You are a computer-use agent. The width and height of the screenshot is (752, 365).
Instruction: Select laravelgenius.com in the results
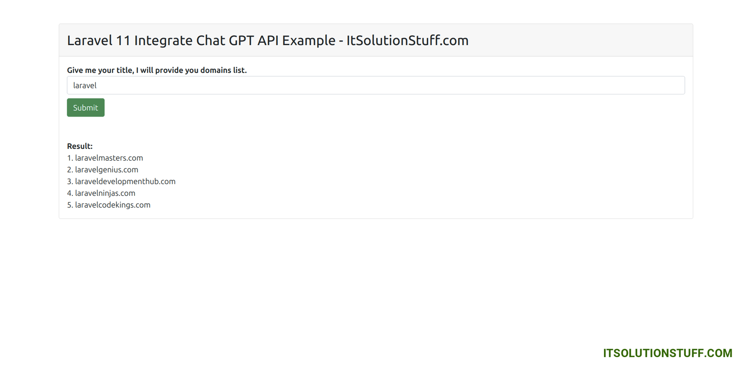pyautogui.click(x=106, y=170)
